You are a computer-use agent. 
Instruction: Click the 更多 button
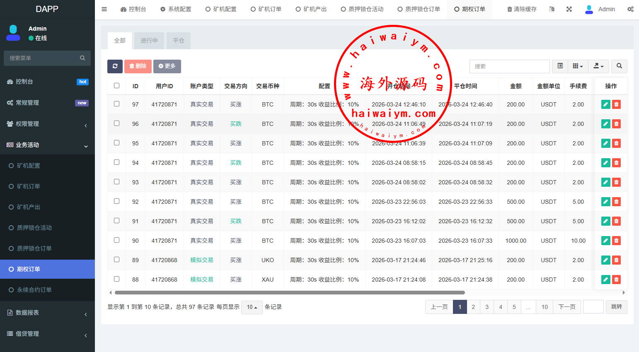(x=167, y=66)
